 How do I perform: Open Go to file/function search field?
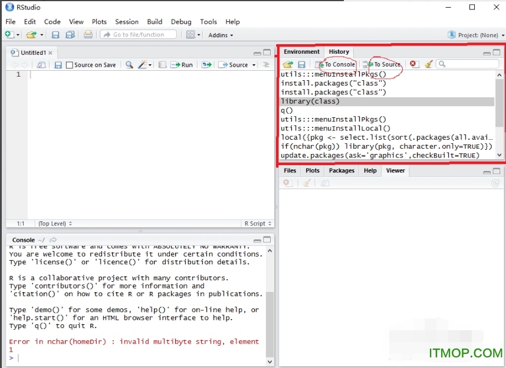(x=137, y=35)
